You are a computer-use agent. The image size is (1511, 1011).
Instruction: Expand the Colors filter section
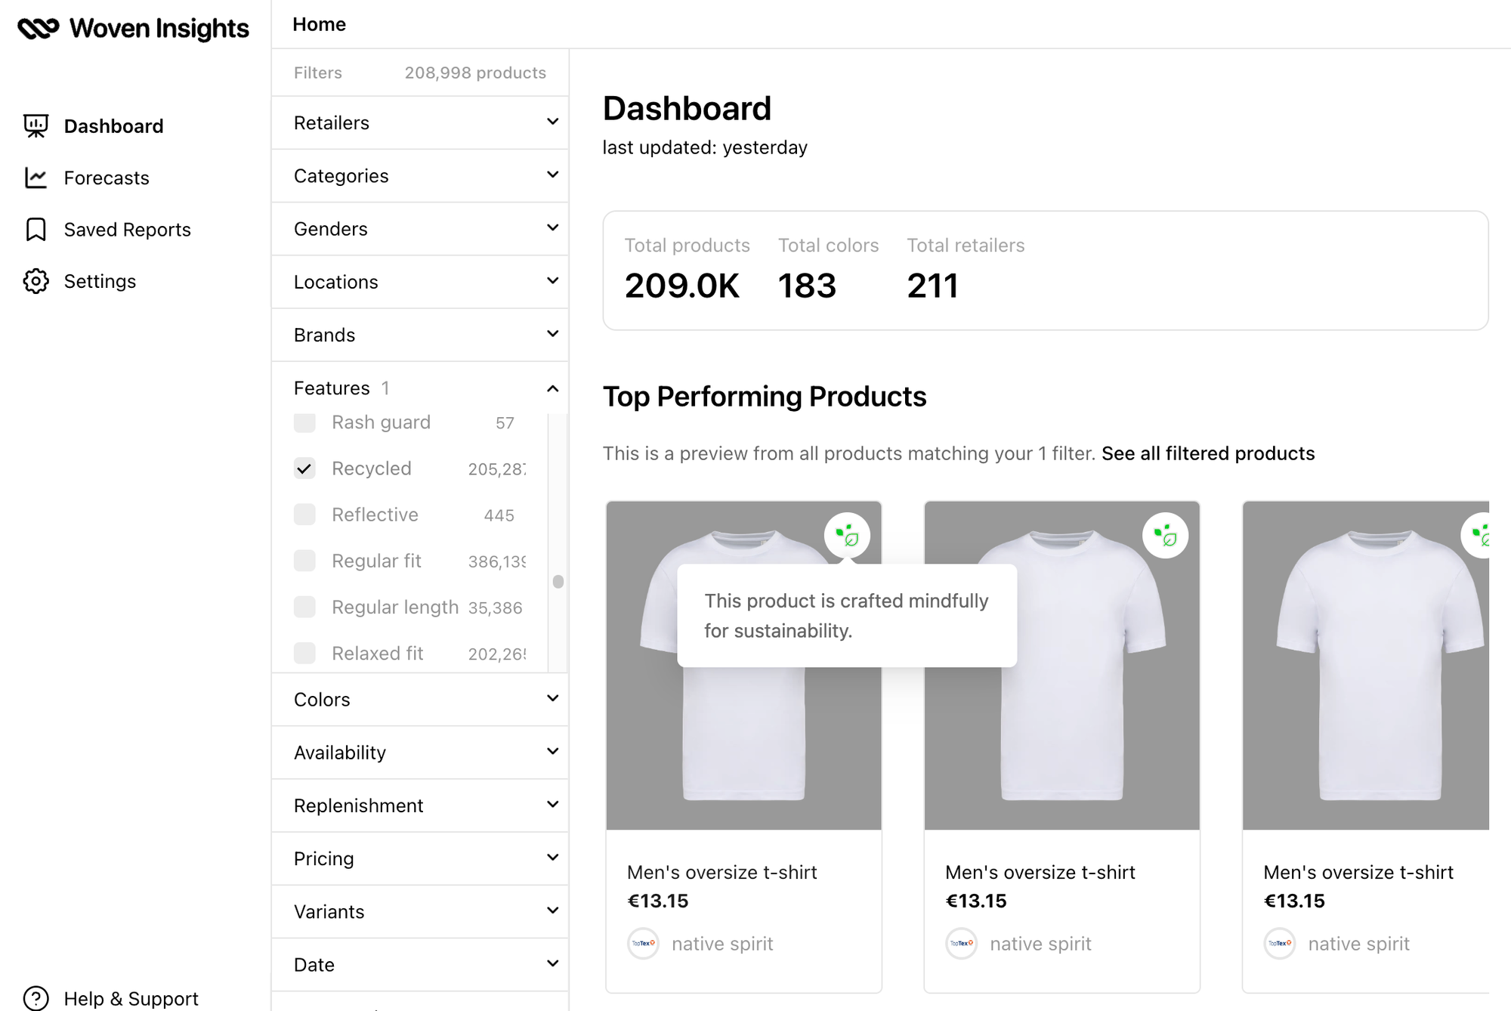[421, 700]
